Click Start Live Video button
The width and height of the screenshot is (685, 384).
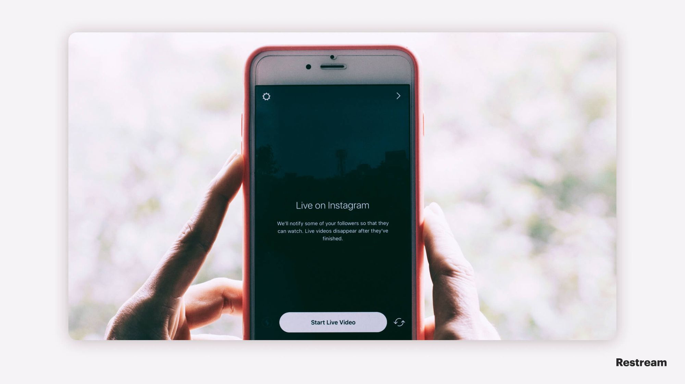click(x=333, y=322)
